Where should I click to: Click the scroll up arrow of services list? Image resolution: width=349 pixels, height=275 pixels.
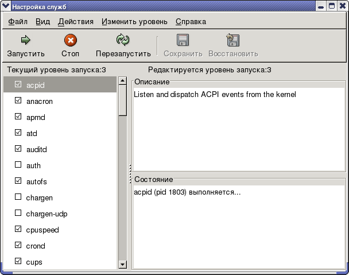122,81
